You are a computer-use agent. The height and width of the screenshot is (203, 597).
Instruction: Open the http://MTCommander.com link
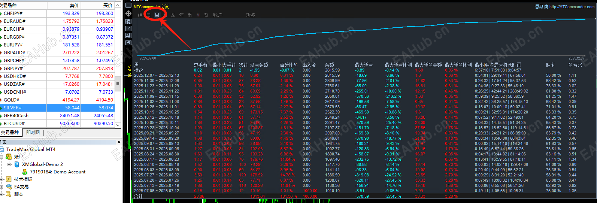coord(572,7)
